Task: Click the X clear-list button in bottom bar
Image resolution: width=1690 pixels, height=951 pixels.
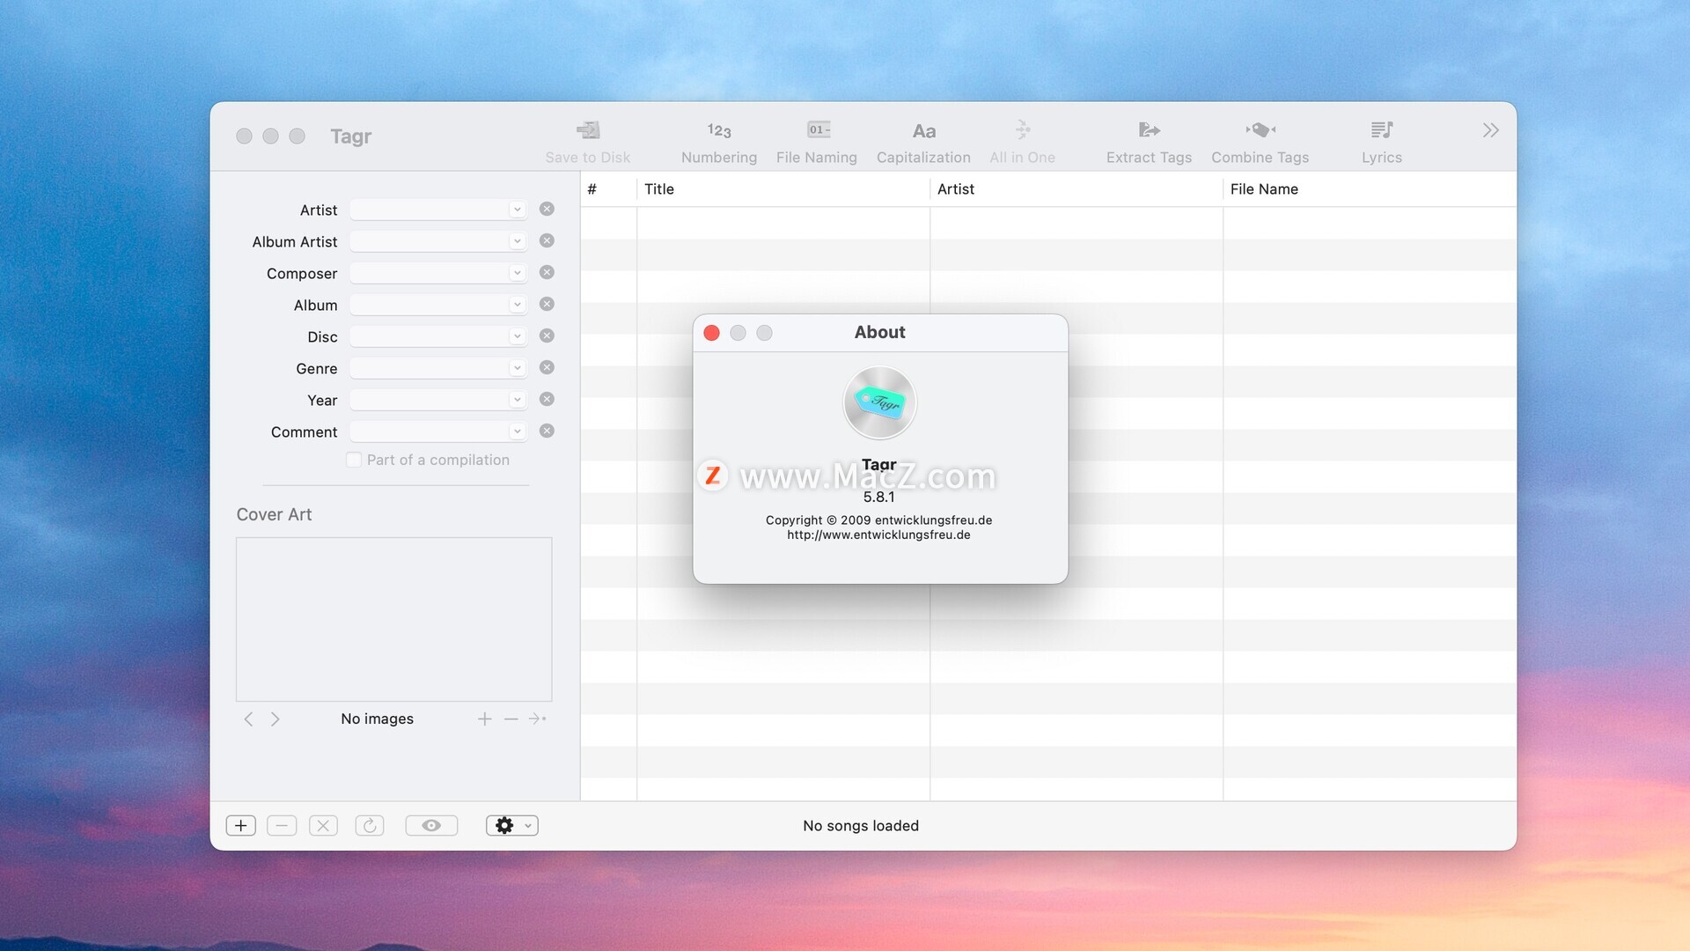Action: (323, 826)
